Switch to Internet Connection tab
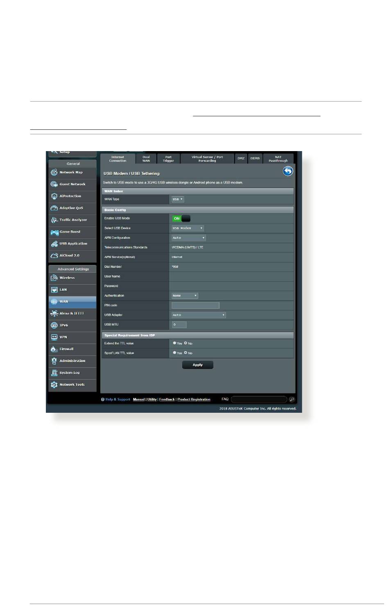Image resolution: width=389 pixels, height=613 pixels. click(x=118, y=159)
